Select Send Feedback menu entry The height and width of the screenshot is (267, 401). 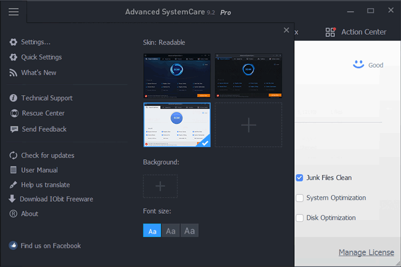coord(44,129)
